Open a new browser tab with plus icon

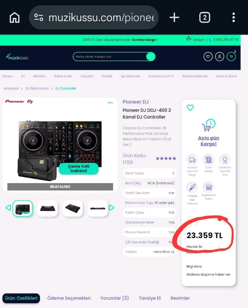(x=174, y=17)
